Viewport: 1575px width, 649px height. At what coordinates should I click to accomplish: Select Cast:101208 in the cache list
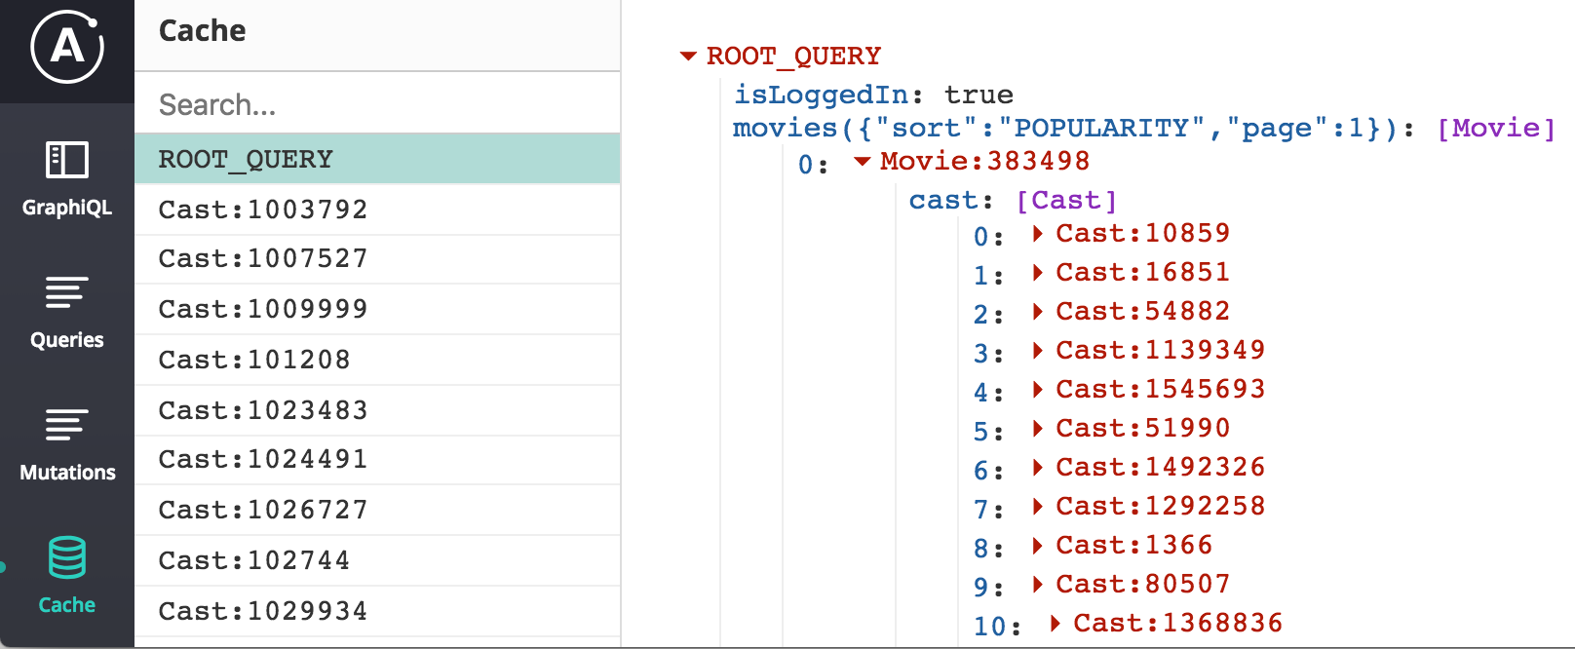point(377,360)
